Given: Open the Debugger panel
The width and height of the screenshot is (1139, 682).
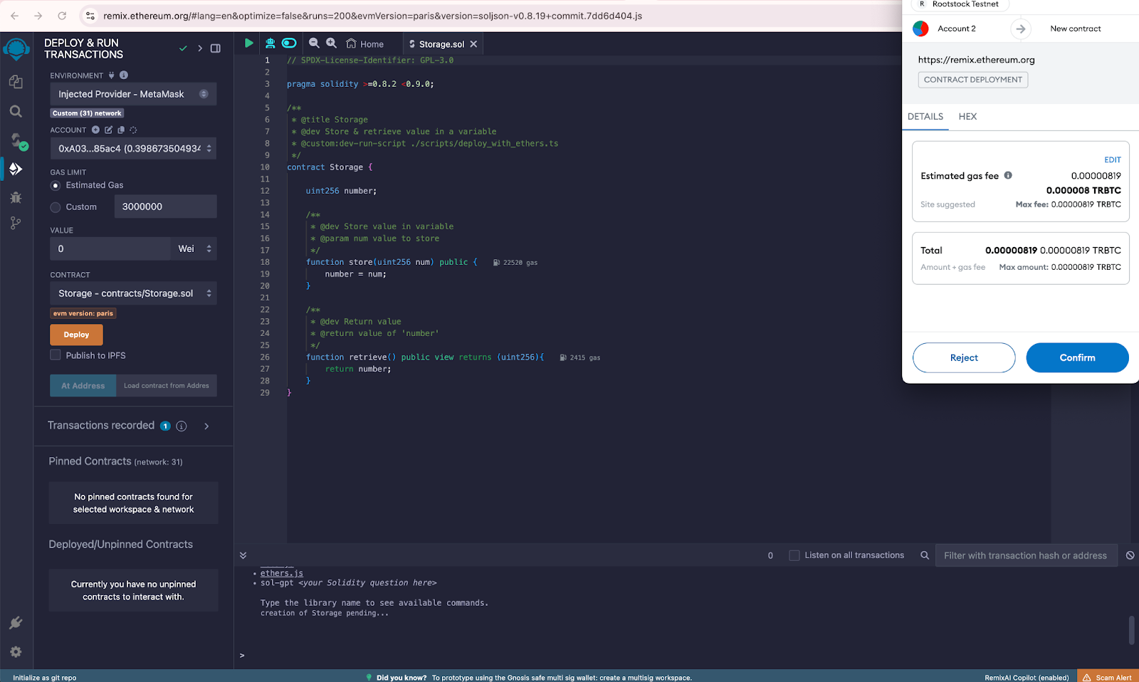Looking at the screenshot, I should pos(16,197).
